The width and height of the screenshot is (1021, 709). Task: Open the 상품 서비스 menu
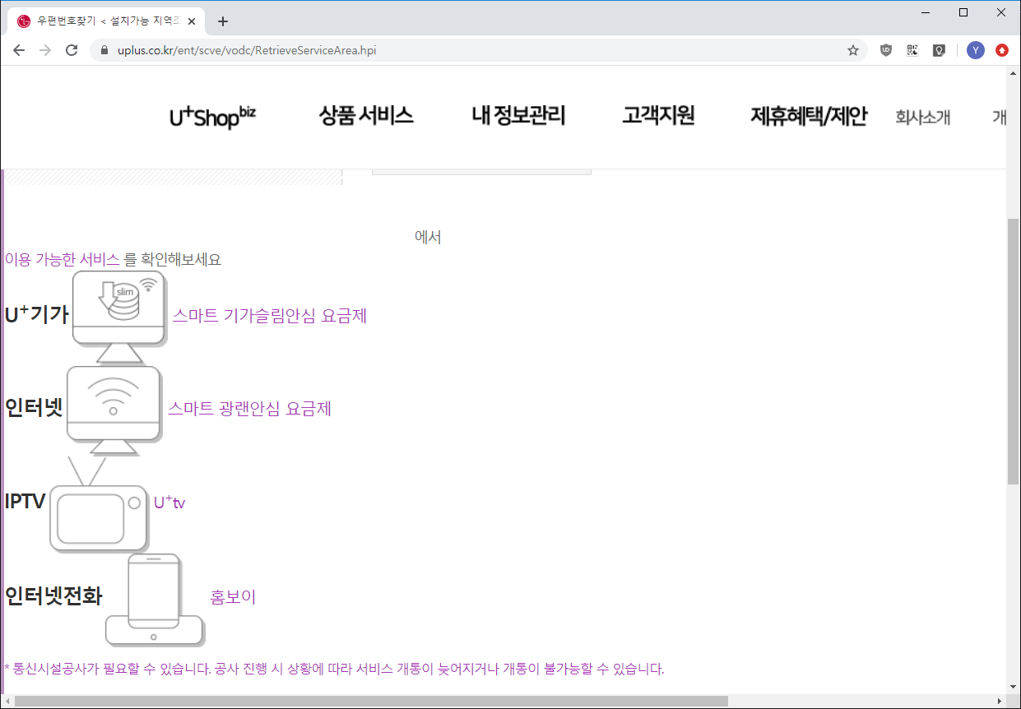366,115
